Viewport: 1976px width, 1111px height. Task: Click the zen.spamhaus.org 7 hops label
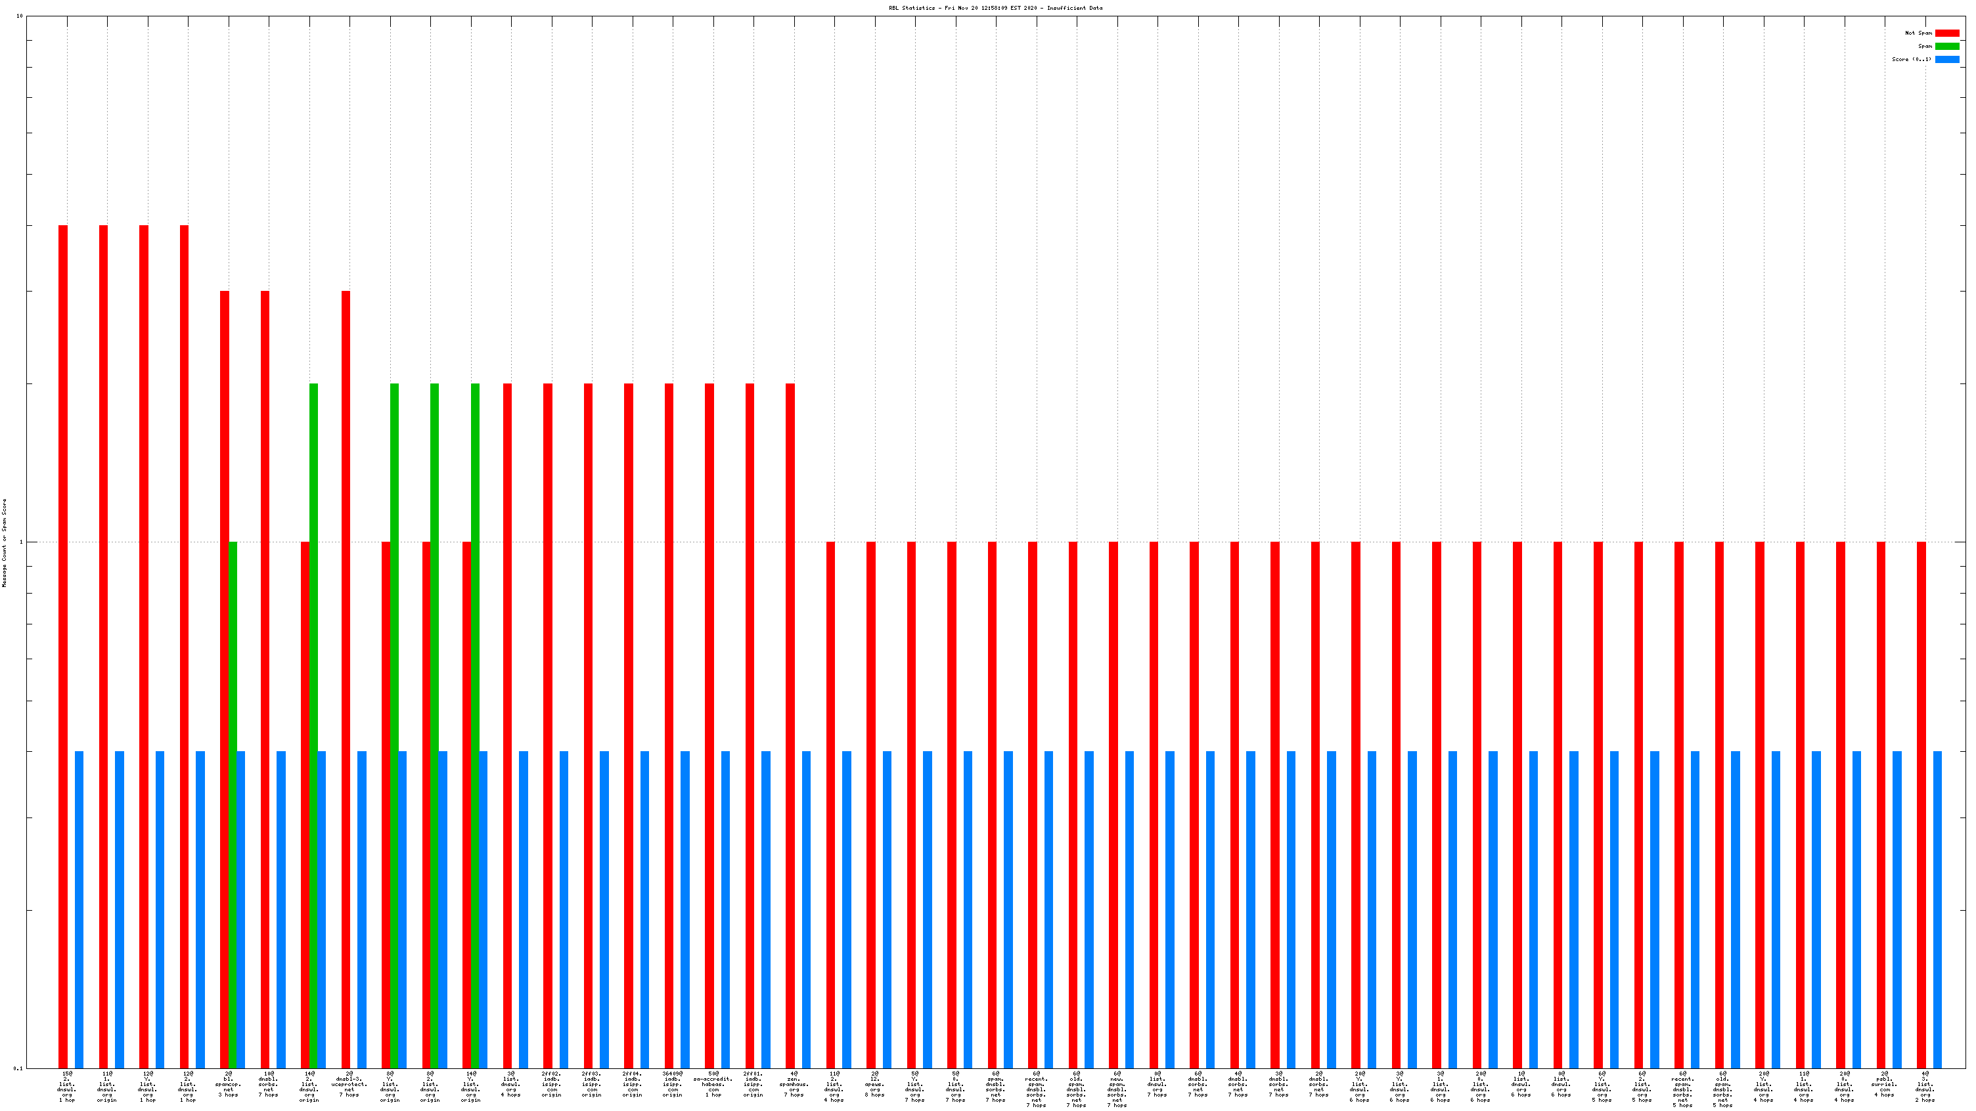tap(793, 1083)
